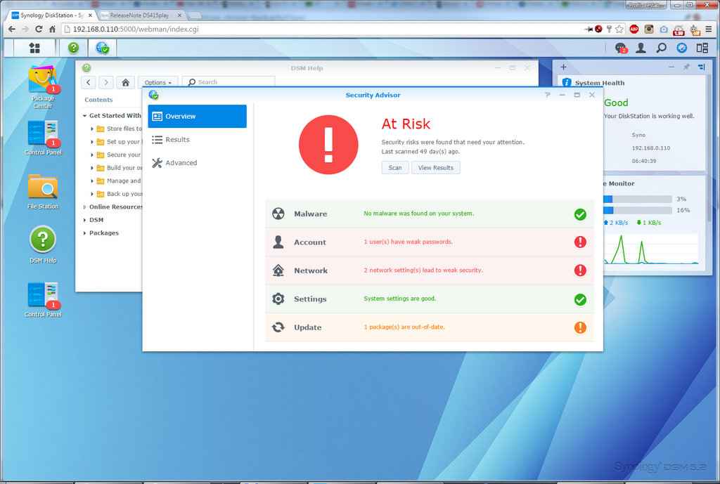
Task: Open the Options dropdown in DSM Help
Action: pos(157,83)
